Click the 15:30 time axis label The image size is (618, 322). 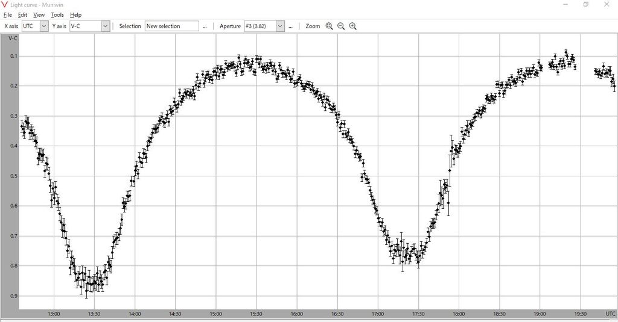(x=256, y=314)
